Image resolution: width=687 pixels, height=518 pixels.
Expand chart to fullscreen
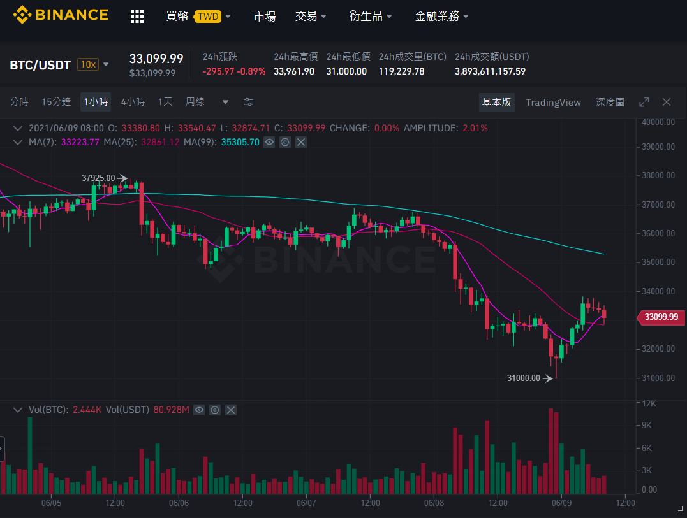(644, 102)
